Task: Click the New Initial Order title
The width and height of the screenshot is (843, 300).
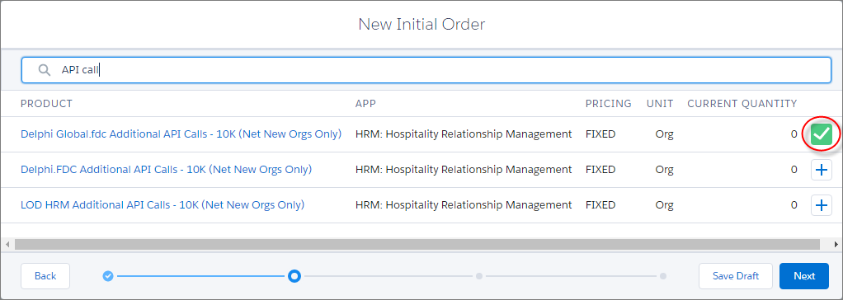Action: coord(421,24)
